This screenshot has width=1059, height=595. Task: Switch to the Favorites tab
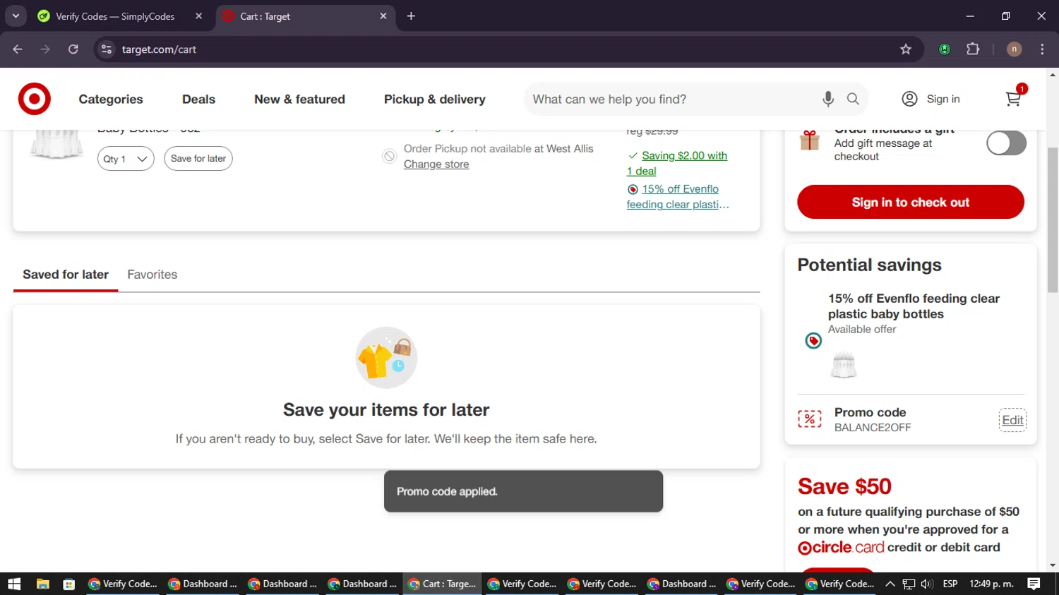pyautogui.click(x=152, y=275)
